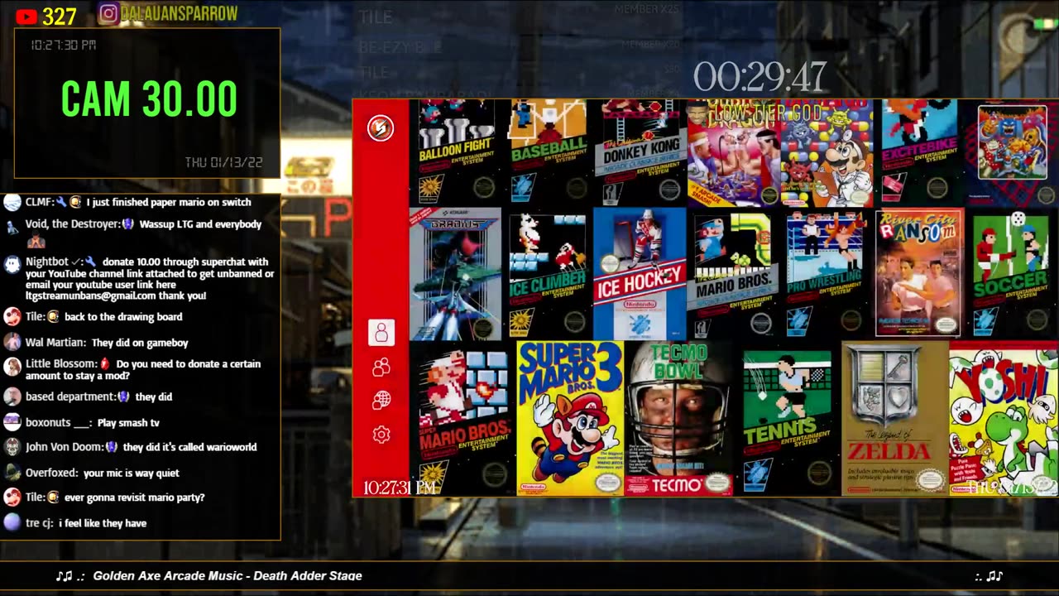The image size is (1059, 596).
Task: Select the Mario Bros. game cover
Action: point(733,274)
